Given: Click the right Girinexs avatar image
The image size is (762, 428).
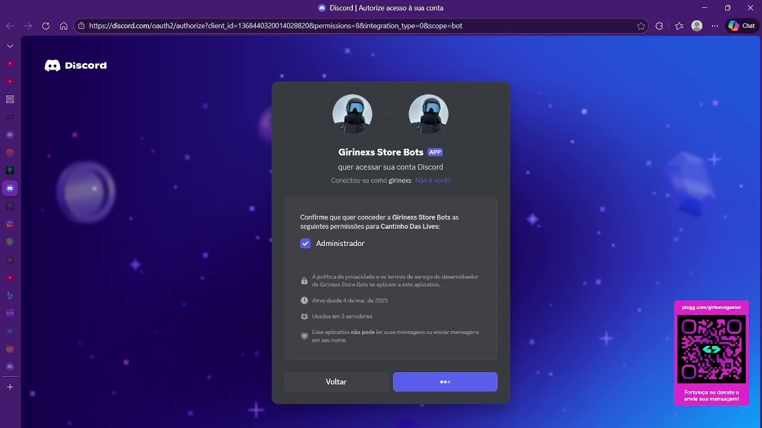Looking at the screenshot, I should pyautogui.click(x=429, y=114).
